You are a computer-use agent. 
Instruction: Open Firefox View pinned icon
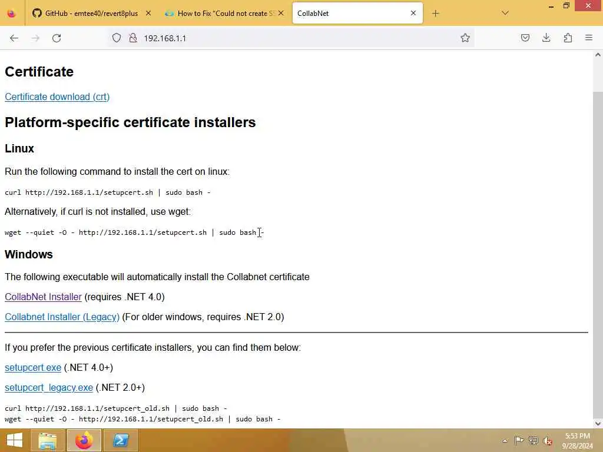point(12,14)
